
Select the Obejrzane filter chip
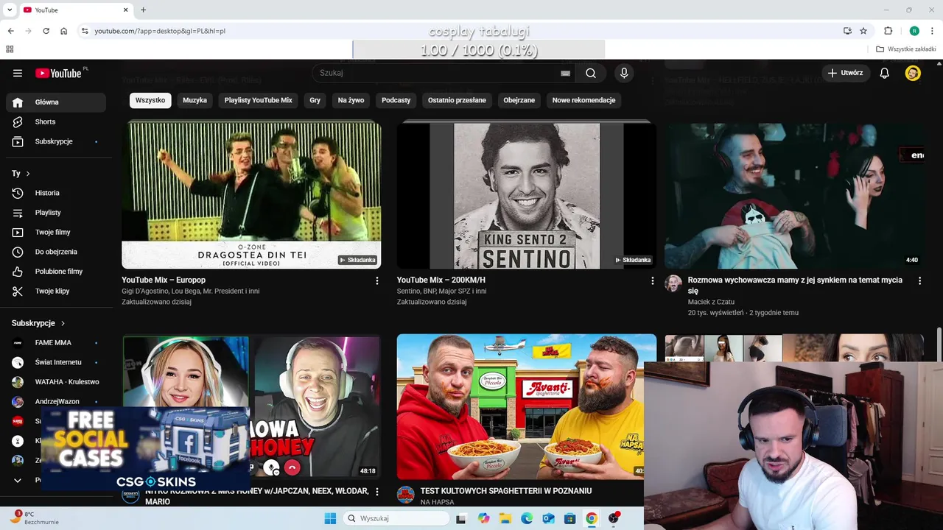[519, 100]
